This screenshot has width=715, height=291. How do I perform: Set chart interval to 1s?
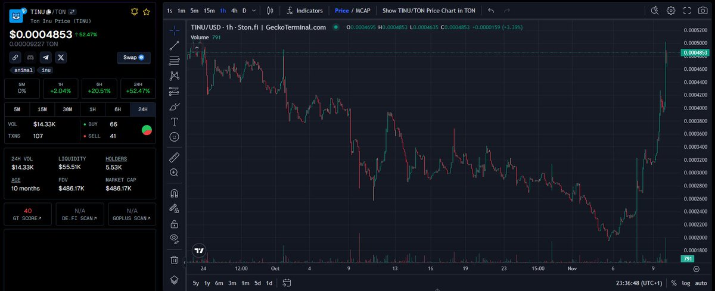coord(170,10)
